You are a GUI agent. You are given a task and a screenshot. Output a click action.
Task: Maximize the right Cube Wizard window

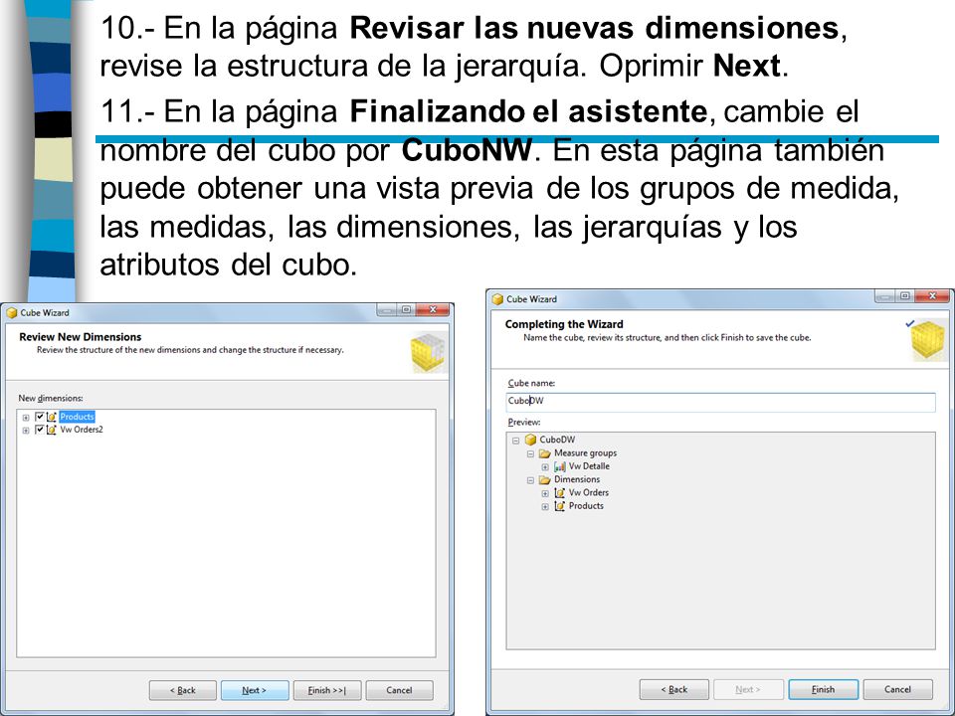[x=904, y=296]
